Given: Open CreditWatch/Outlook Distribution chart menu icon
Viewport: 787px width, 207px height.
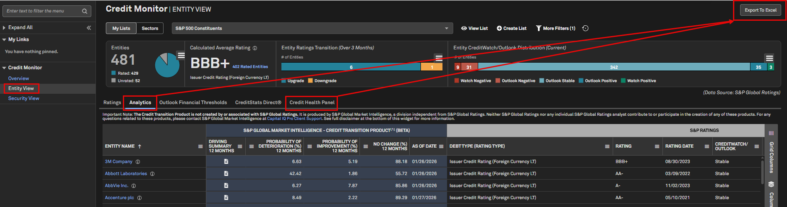Looking at the screenshot, I should 770,58.
